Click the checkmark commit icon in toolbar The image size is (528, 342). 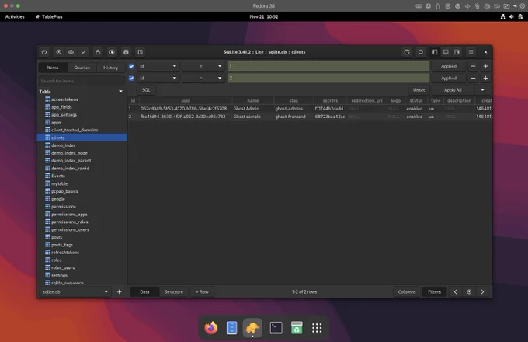(84, 52)
